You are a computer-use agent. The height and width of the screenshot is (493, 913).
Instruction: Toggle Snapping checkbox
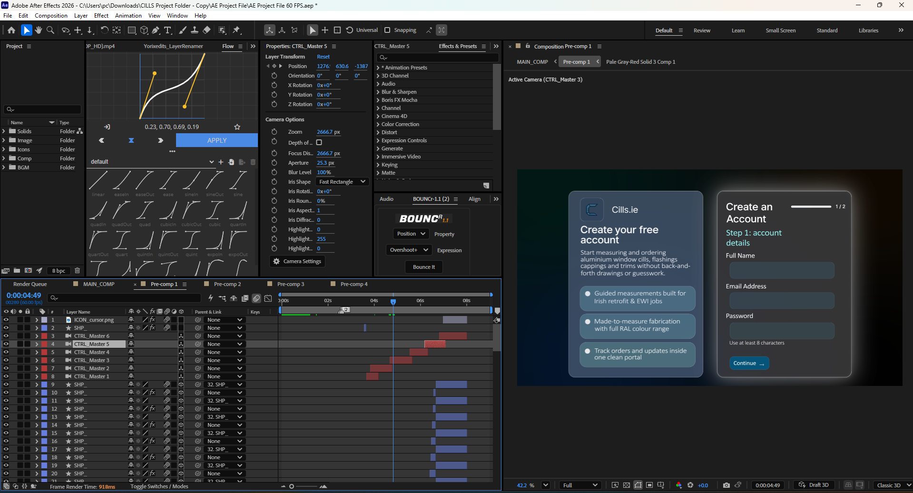tap(387, 30)
